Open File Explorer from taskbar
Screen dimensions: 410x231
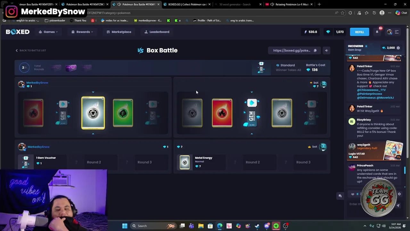click(201, 226)
